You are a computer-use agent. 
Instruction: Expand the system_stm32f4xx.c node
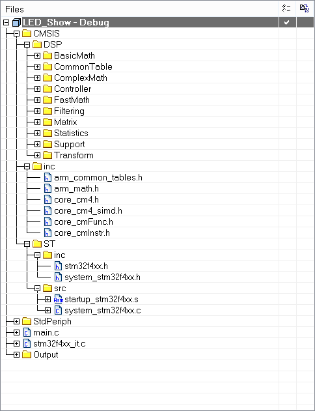(x=48, y=310)
